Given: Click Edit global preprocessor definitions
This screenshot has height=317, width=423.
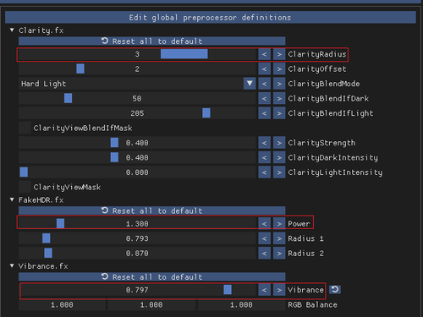Looking at the screenshot, I should (211, 18).
